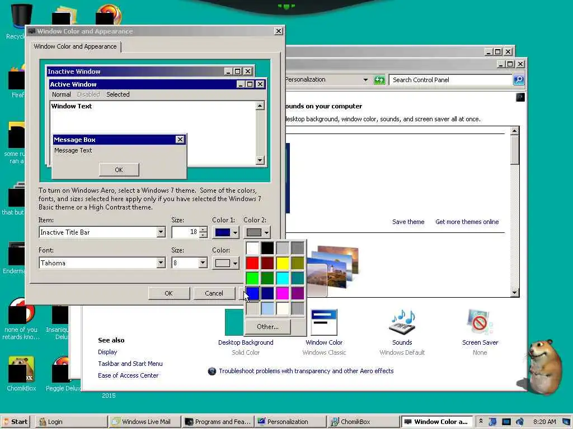Viewport: 573px width, 429px height.
Task: Click the themes list scrollbar up arrow
Action: (515, 131)
